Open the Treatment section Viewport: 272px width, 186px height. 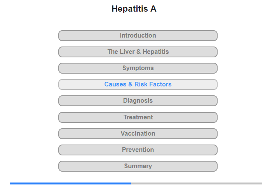[x=138, y=117]
